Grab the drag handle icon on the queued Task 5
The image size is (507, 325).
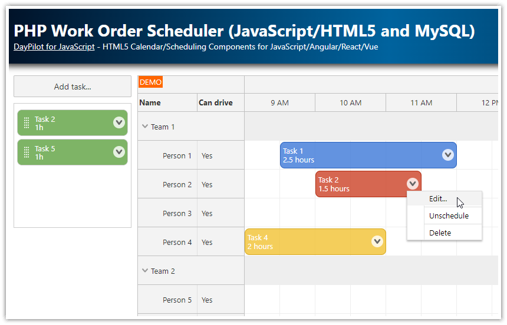pos(27,152)
